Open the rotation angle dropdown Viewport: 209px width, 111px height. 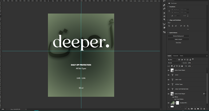click(x=179, y=16)
